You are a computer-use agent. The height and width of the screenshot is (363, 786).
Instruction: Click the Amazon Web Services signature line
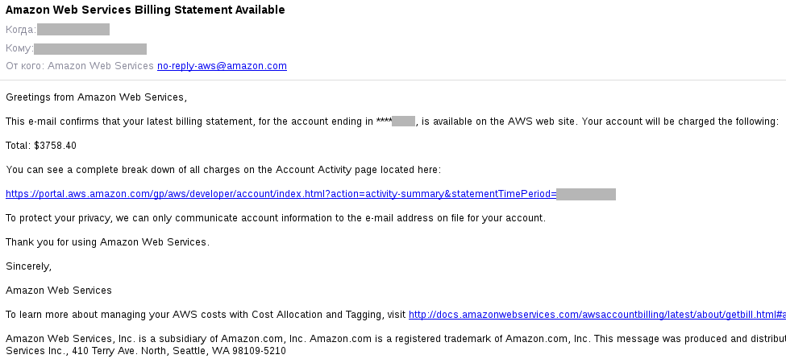[x=59, y=291]
